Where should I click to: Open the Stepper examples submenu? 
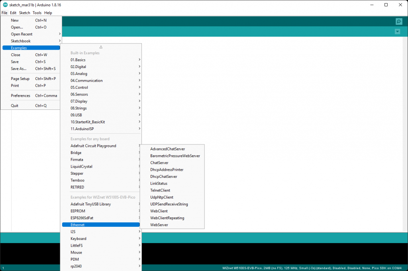[x=101, y=174]
